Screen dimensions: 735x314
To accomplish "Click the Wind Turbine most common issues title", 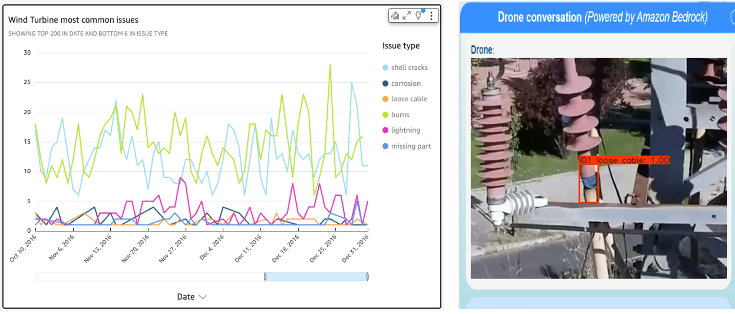I will (73, 20).
